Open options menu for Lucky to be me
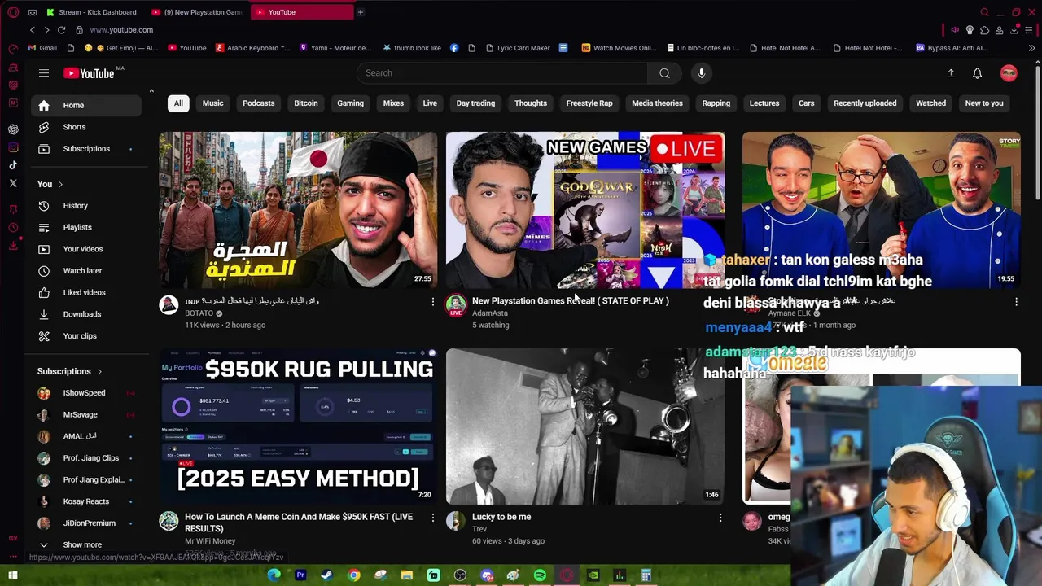Image resolution: width=1042 pixels, height=586 pixels. pos(720,518)
